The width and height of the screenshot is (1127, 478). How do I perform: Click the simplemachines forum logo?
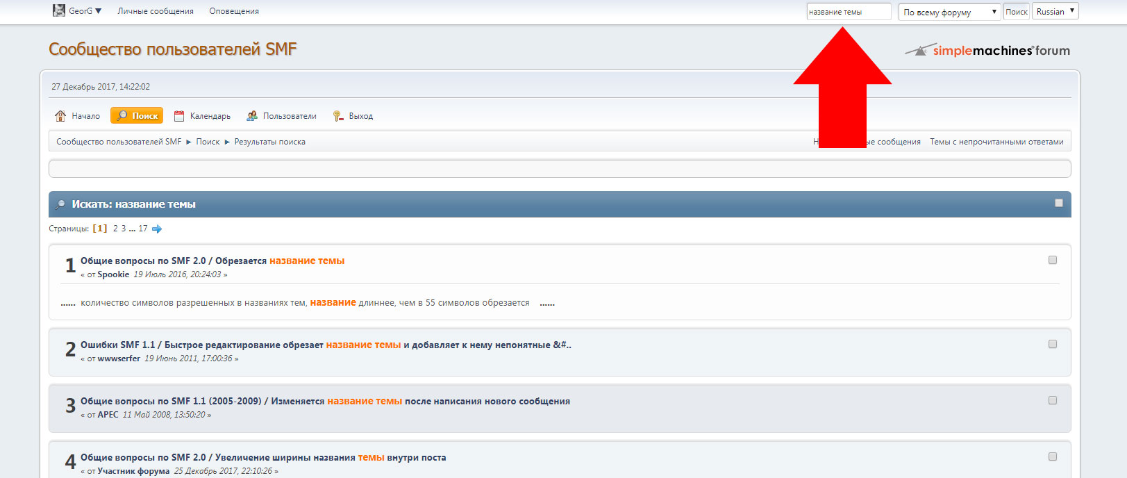[x=987, y=50]
